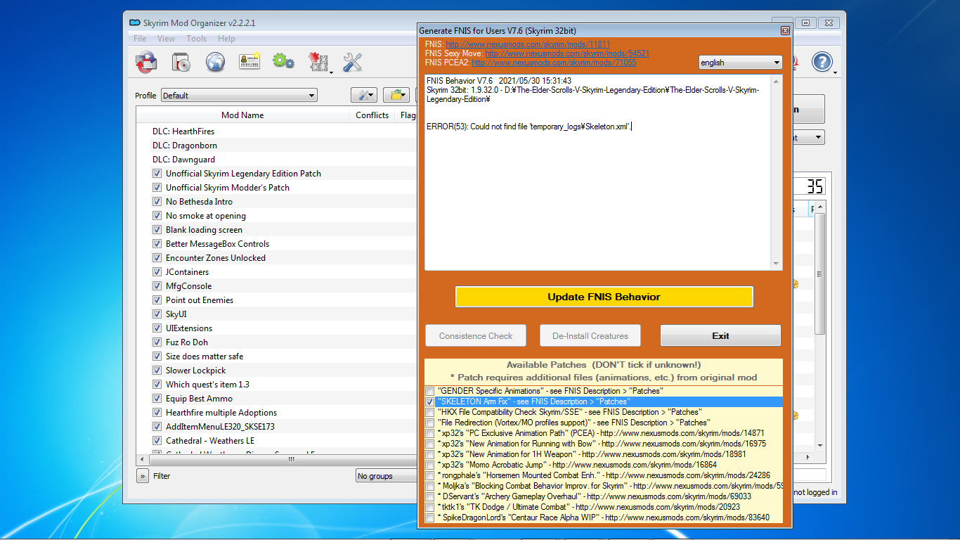
Task: Sort by Conflicts column header
Action: coord(372,115)
